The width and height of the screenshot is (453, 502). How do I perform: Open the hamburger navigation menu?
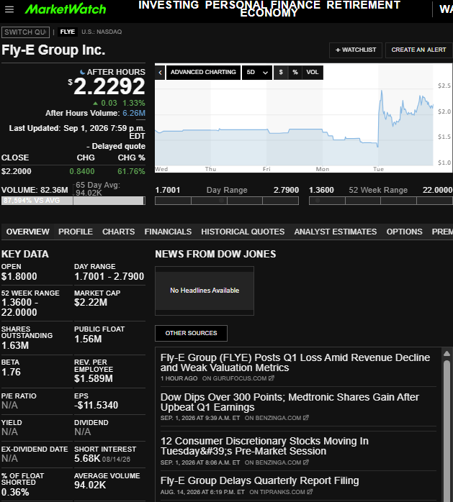pyautogui.click(x=9, y=9)
